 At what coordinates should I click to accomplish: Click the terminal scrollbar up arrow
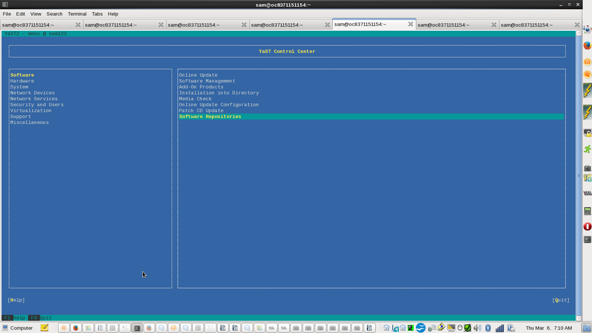579,33
